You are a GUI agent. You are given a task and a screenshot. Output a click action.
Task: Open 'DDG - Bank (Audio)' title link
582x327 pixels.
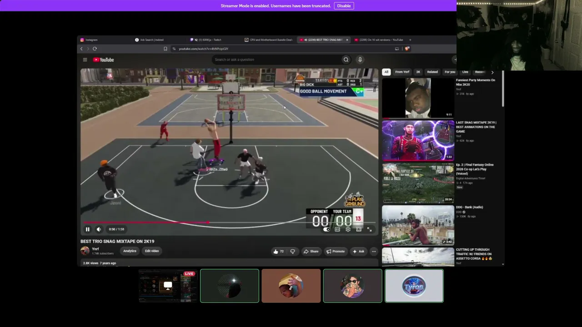click(x=470, y=207)
